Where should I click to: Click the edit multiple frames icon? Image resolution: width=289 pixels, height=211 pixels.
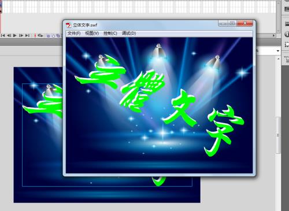(x=58, y=36)
